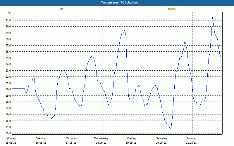Select the 15,0 y-axis value
Image resolution: width=234 pixels, height=146 pixels.
8,121
